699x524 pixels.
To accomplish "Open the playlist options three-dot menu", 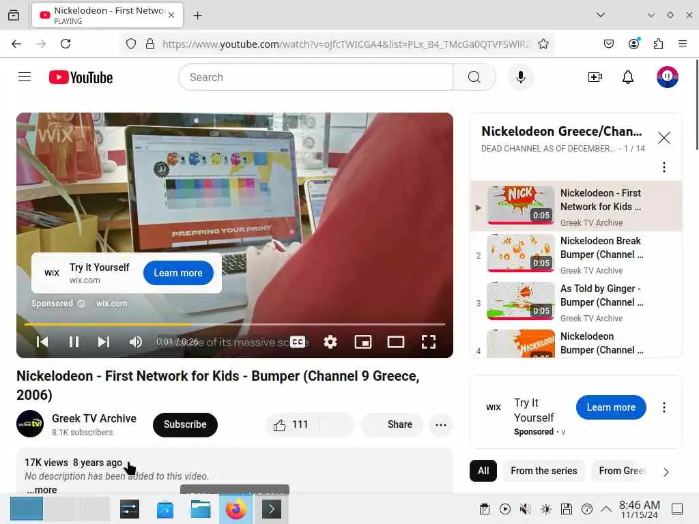I will point(664,167).
